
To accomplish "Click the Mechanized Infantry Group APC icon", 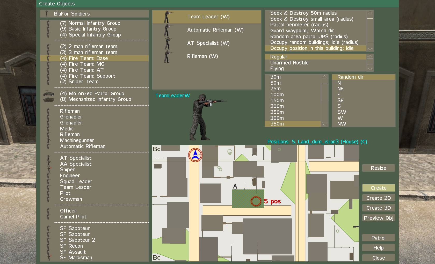I will 49,99.
